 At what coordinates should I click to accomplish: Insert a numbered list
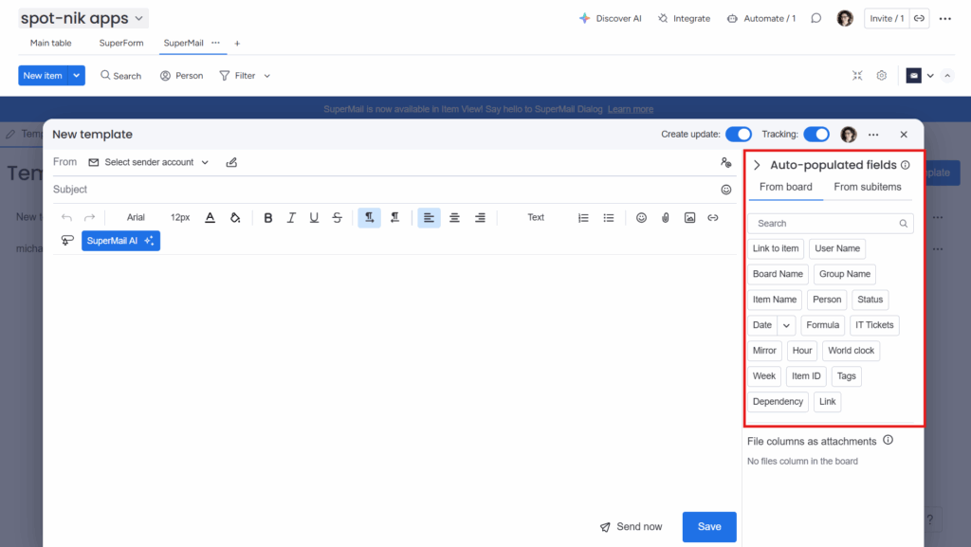pos(583,218)
